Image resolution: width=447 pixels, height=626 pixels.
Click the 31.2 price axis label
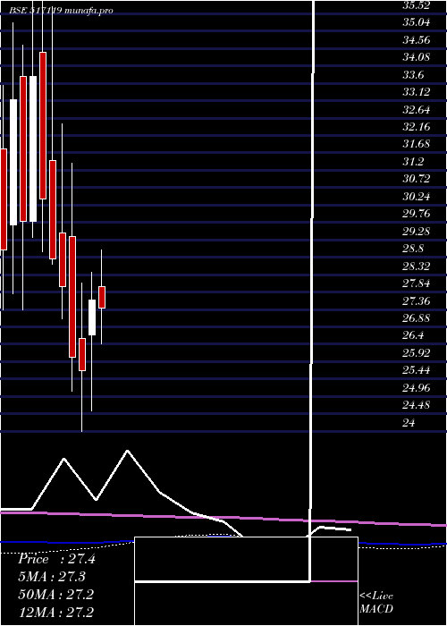point(413,162)
